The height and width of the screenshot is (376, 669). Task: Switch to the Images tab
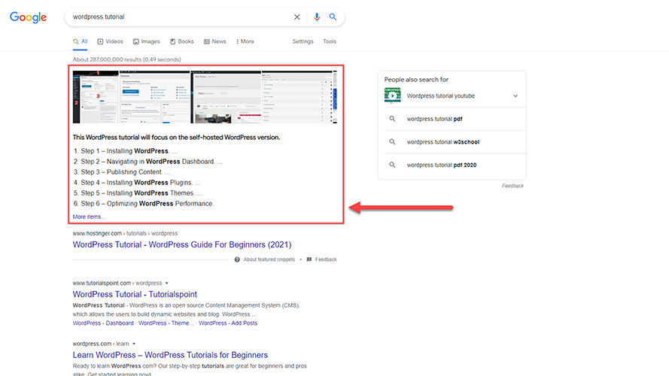(x=146, y=41)
